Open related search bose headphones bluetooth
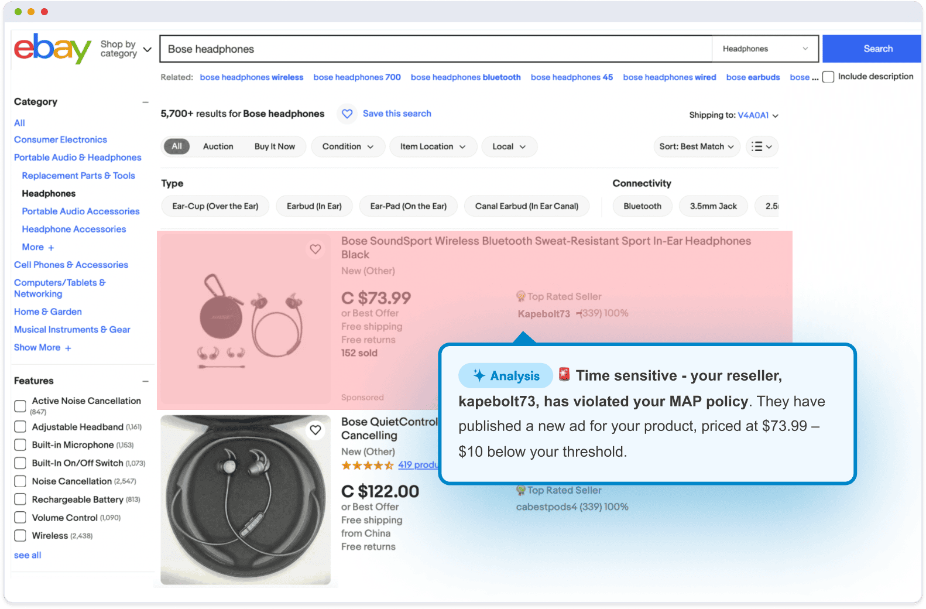The height and width of the screenshot is (609, 926). (465, 77)
